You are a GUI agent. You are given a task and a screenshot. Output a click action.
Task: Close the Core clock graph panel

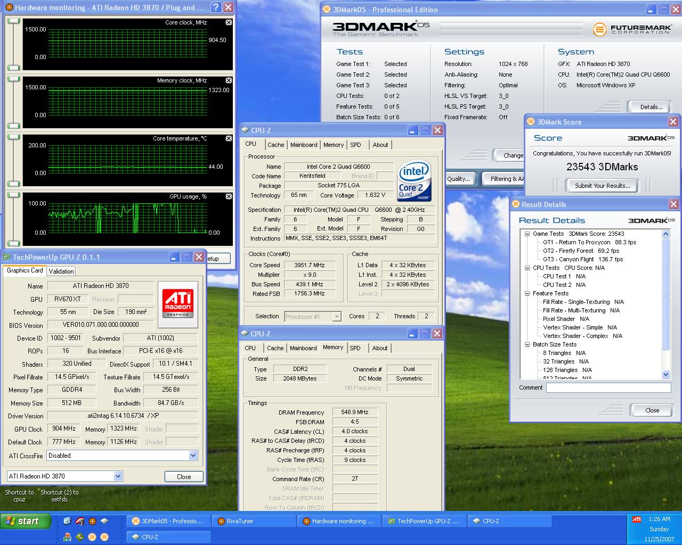pyautogui.click(x=229, y=22)
